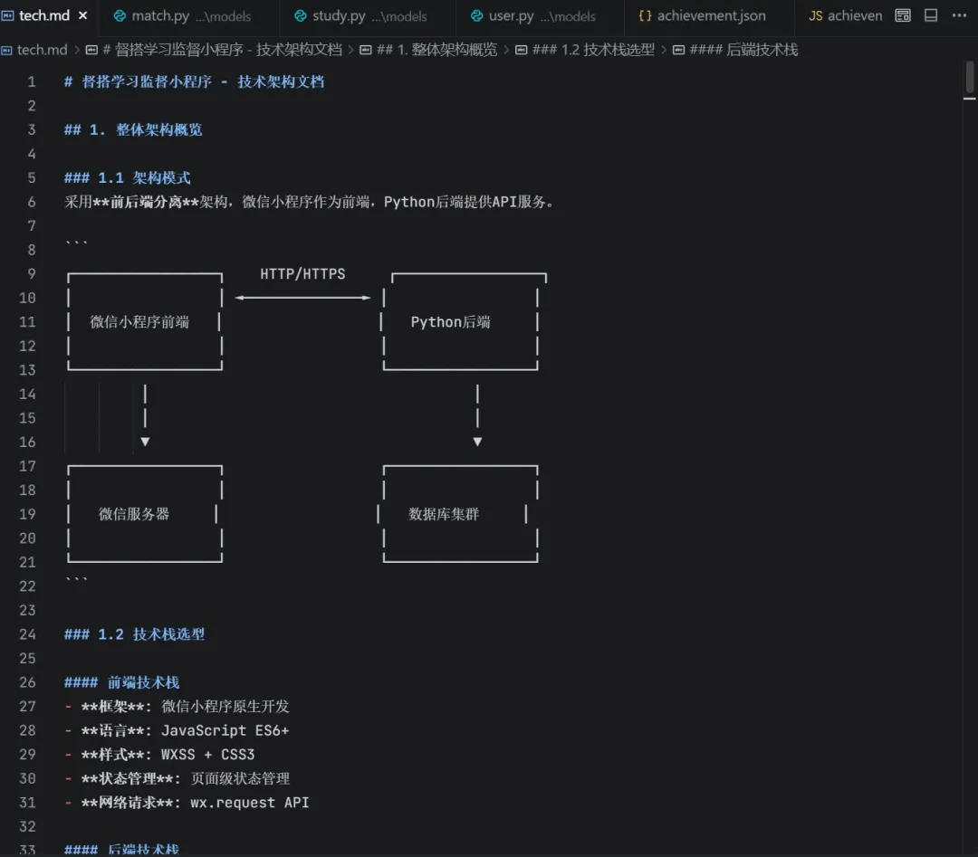The width and height of the screenshot is (978, 857).
Task: Open the markdown preview to the side
Action: tap(903, 15)
